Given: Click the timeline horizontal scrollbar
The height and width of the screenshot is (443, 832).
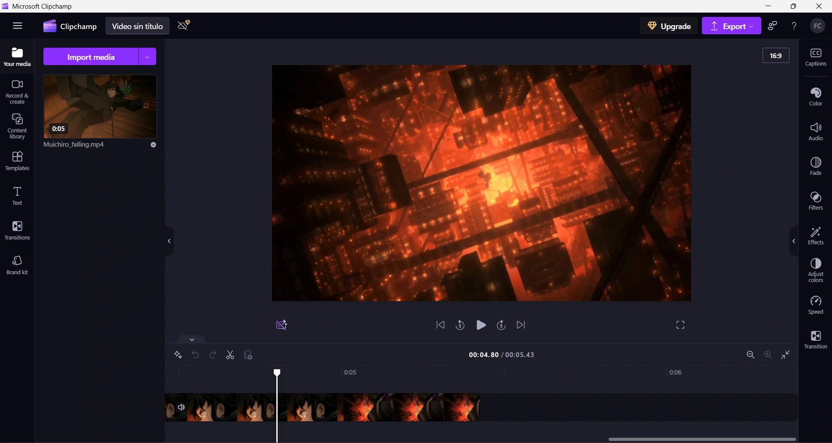Looking at the screenshot, I should tap(702, 439).
